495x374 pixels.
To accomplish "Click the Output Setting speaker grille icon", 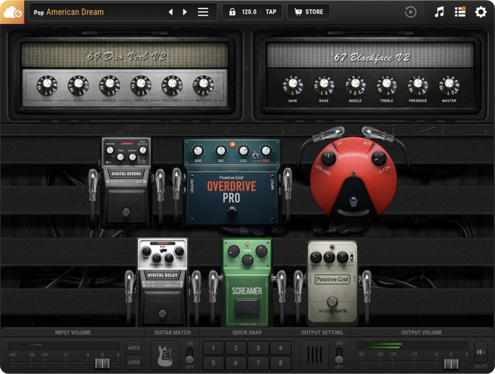I will (315, 355).
